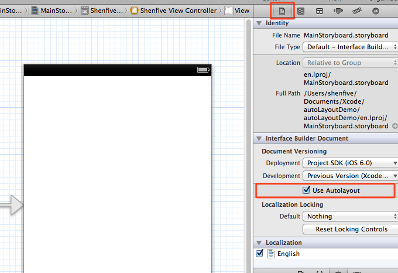Viewport: 398px width, 273px height.
Task: Collapse the Interface Builder Document section
Action: 259,138
